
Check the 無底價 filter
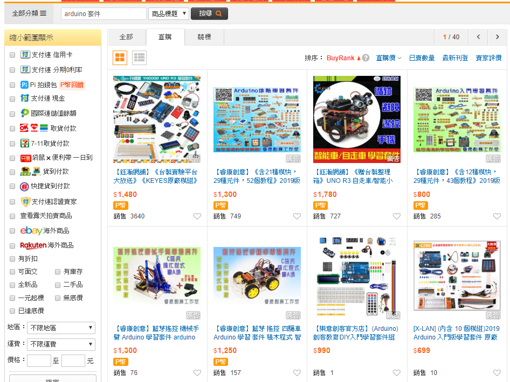tap(58, 298)
